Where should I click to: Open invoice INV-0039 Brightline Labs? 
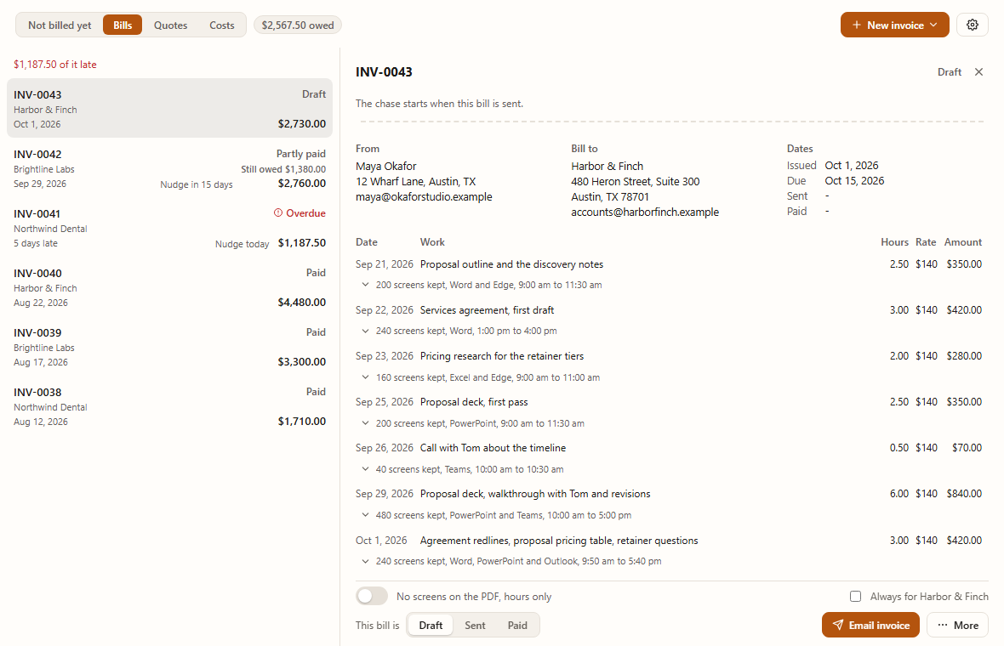point(169,347)
